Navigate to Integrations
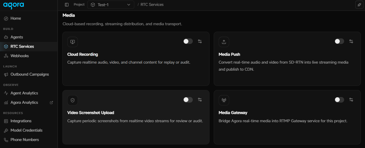This screenshot has height=148, width=365. 29,121
